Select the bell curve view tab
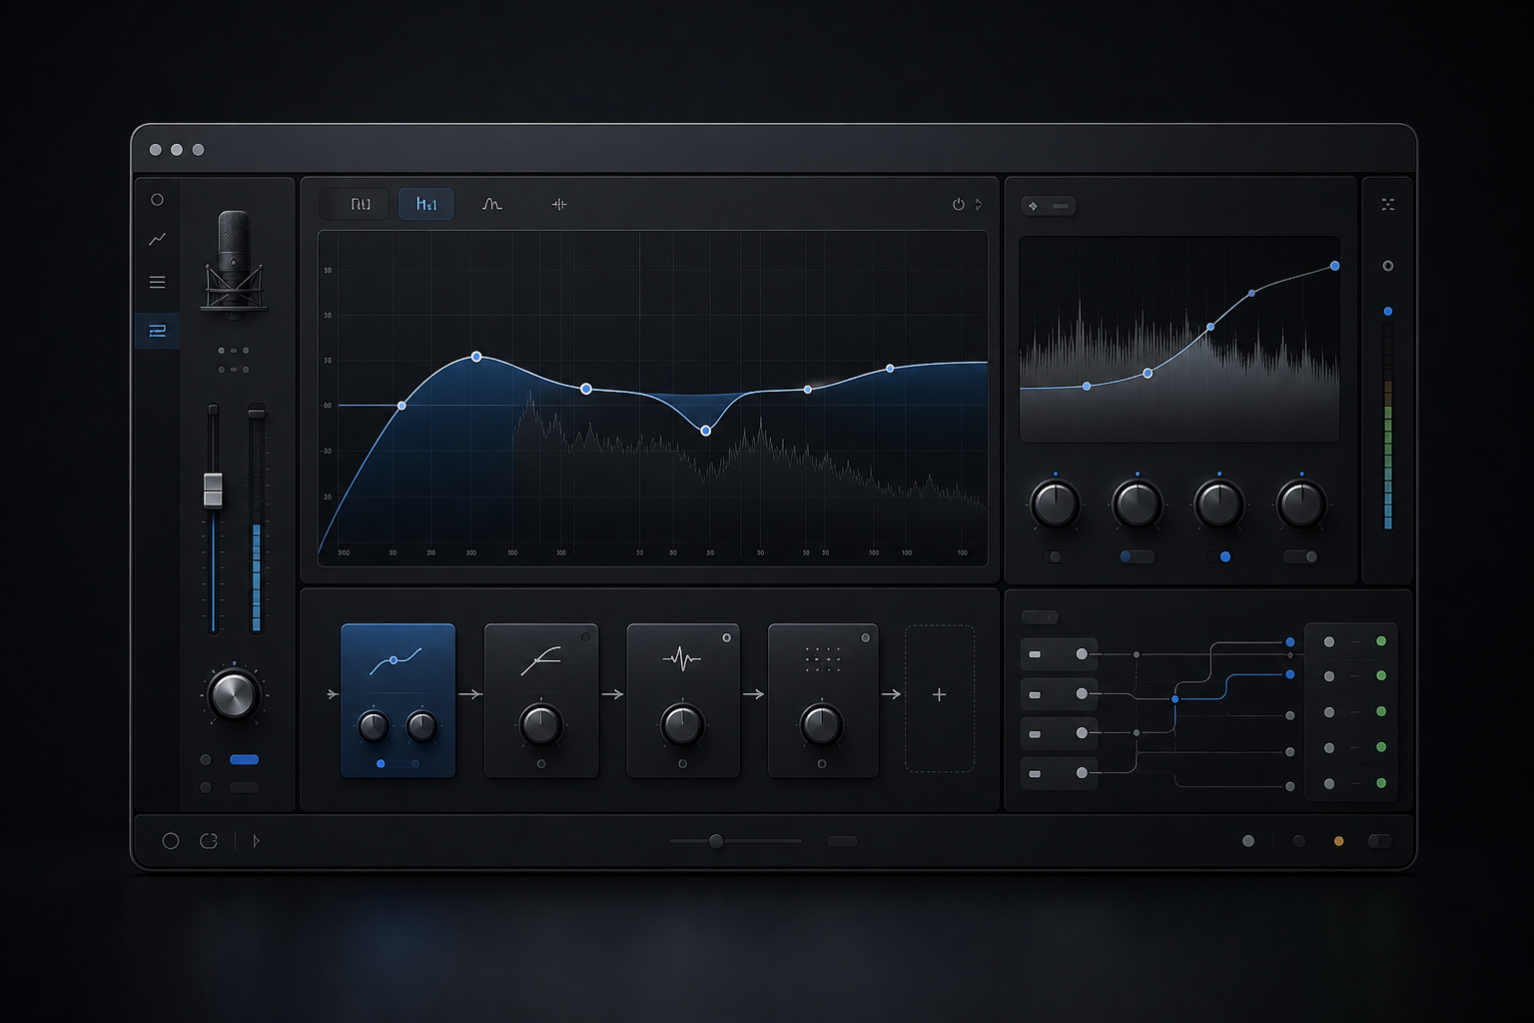The height and width of the screenshot is (1023, 1534). point(491,204)
